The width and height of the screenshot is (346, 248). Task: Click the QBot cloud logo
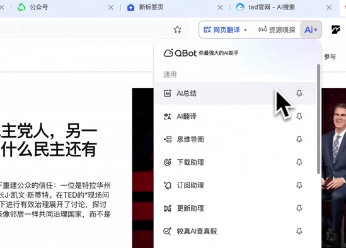point(168,53)
